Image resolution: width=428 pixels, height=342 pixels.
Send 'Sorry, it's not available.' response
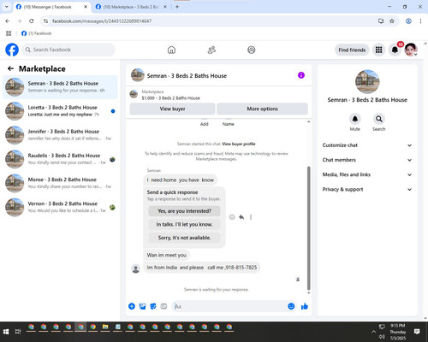click(184, 238)
